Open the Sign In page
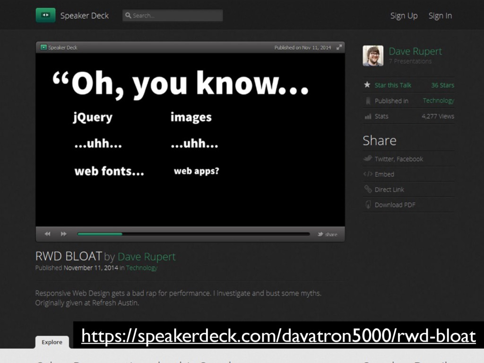484x363 pixels. click(440, 16)
